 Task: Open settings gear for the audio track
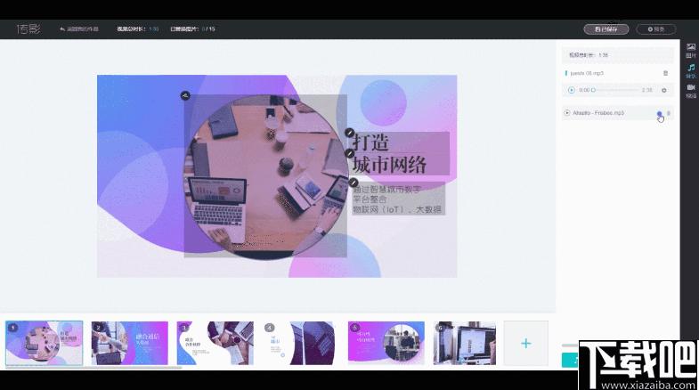pyautogui.click(x=663, y=90)
